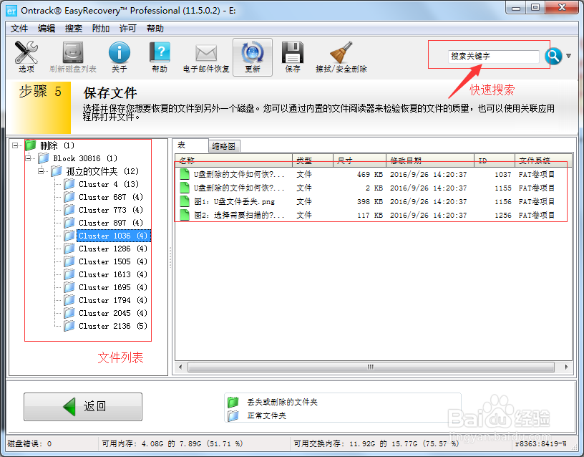The height and width of the screenshot is (457, 584).
Task: Open the 选项 options tool
Action: [x=26, y=57]
